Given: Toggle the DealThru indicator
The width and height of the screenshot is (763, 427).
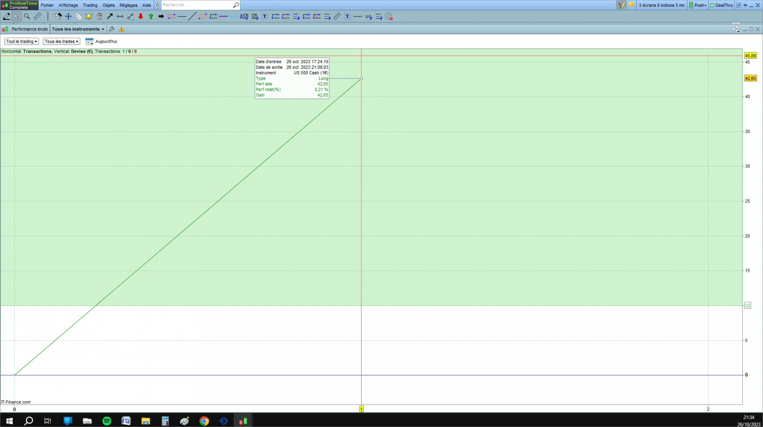Looking at the screenshot, I should click(x=721, y=5).
